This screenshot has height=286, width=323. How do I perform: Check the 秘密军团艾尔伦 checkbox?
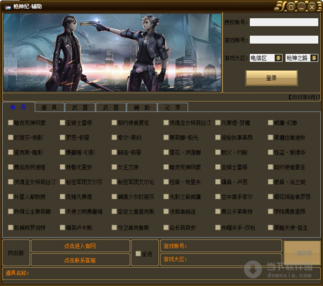114,182
